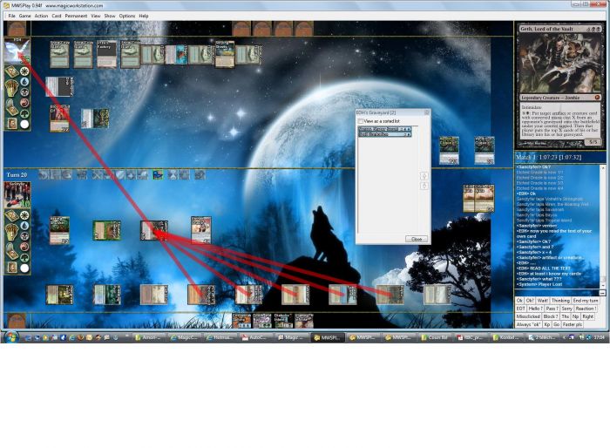Send the "Wait!" quick chat message

pyautogui.click(x=543, y=301)
